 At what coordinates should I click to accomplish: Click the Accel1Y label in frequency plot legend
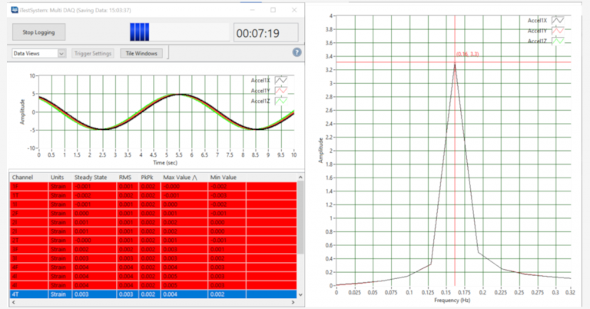(537, 31)
